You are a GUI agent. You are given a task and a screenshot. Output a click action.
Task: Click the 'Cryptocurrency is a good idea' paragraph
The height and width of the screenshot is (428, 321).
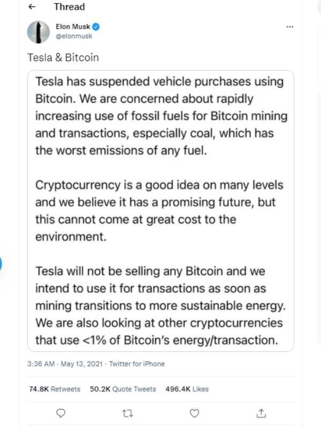159,211
